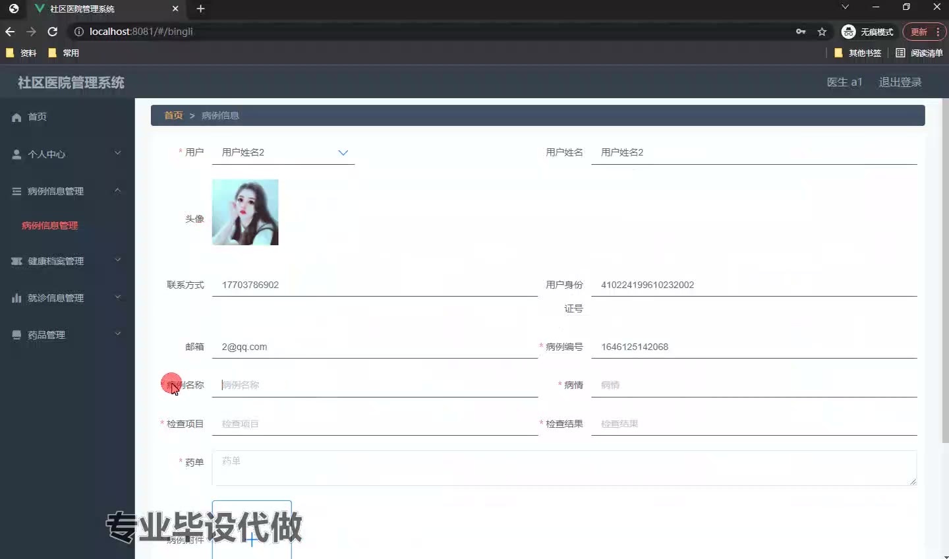The height and width of the screenshot is (559, 949).
Task: Focus the 病例名称 input field
Action: [375, 385]
